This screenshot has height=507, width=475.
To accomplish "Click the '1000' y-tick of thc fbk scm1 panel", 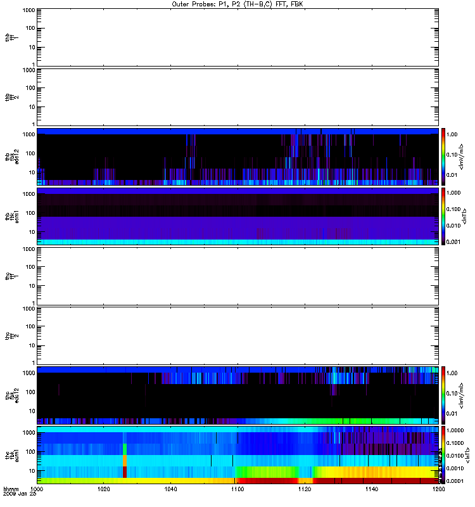I will pyautogui.click(x=28, y=433).
